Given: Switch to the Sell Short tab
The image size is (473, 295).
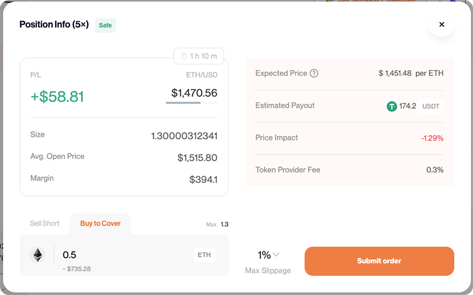Looking at the screenshot, I should tap(45, 223).
